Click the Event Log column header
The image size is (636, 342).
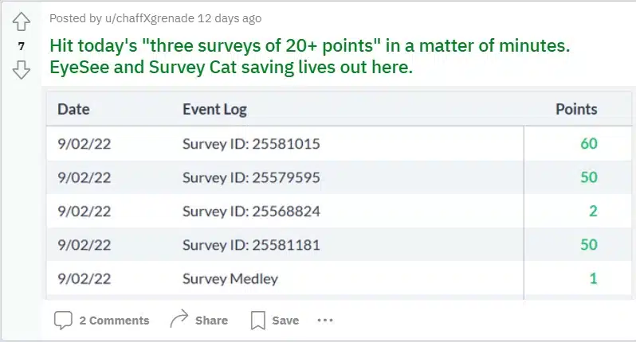pos(214,109)
